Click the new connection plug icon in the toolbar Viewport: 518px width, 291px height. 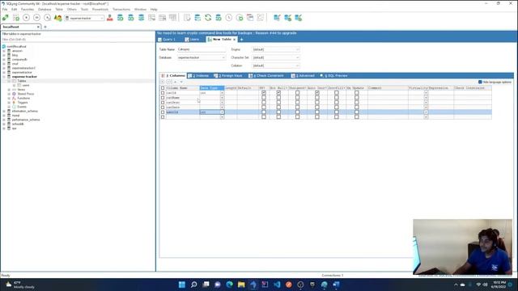[6, 18]
